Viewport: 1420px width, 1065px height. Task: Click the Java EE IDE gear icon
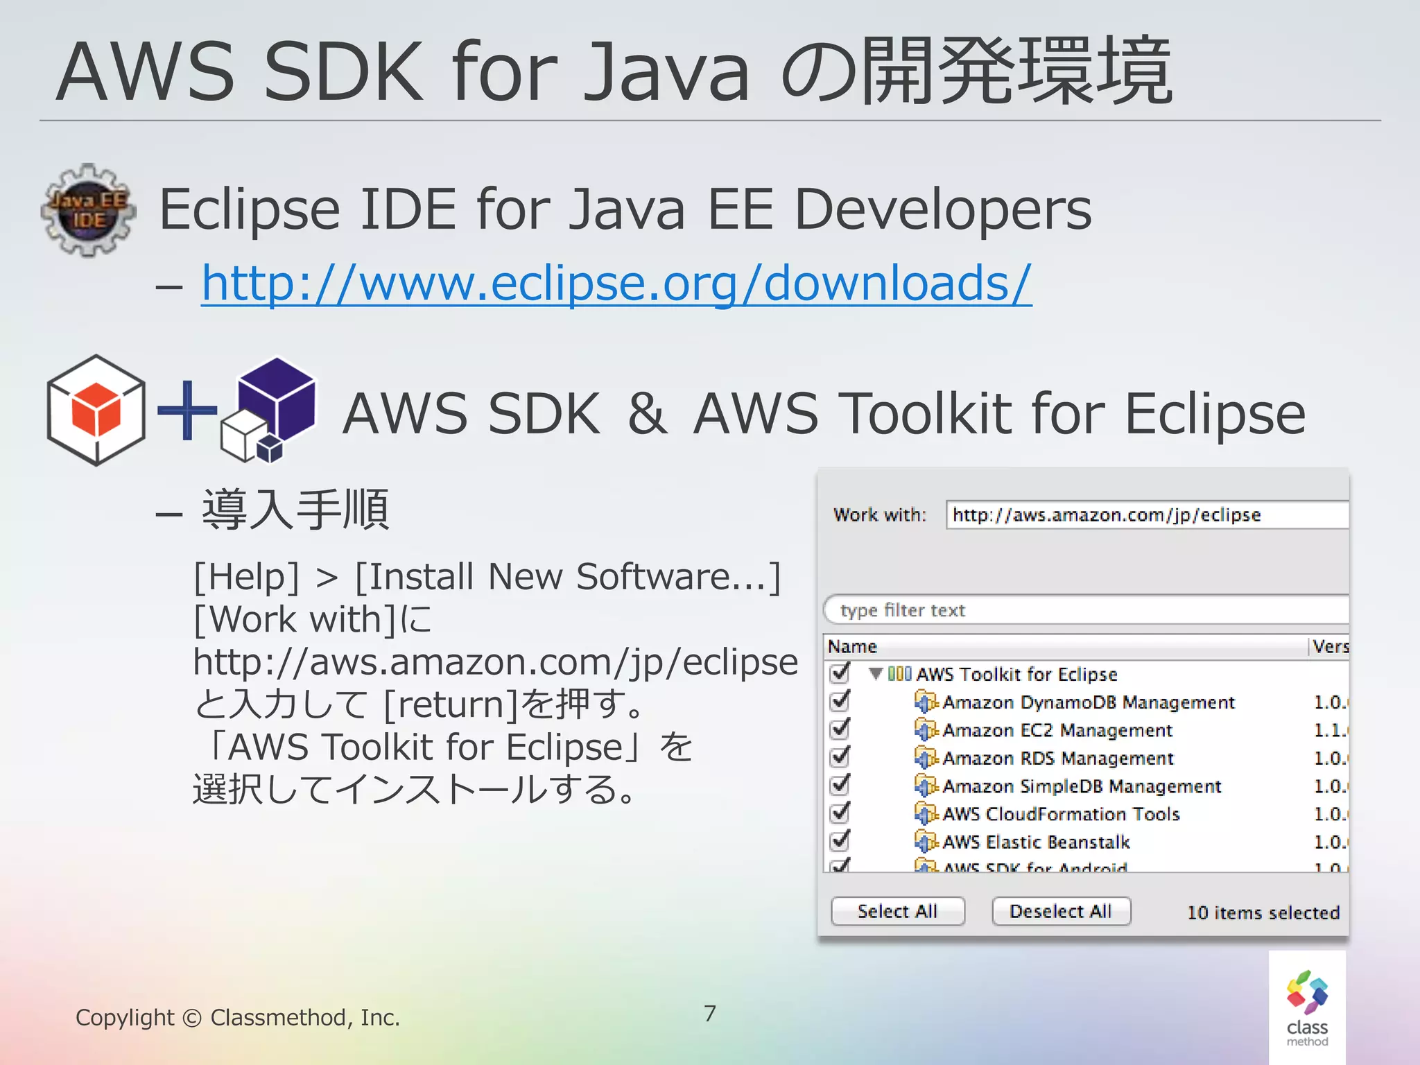click(89, 210)
